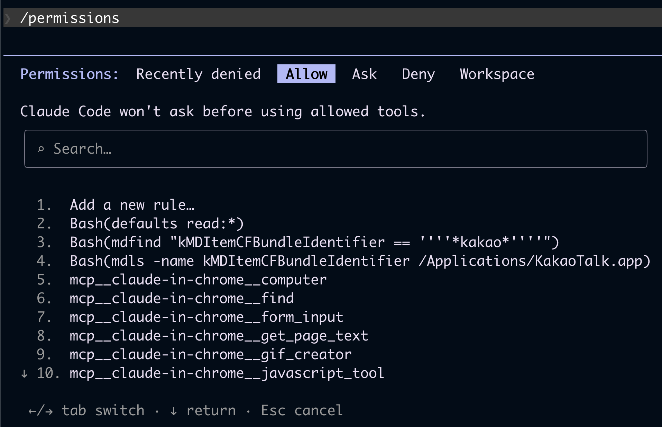Click the 'Esc cancel' hint
This screenshot has height=427, width=662.
[x=302, y=410]
